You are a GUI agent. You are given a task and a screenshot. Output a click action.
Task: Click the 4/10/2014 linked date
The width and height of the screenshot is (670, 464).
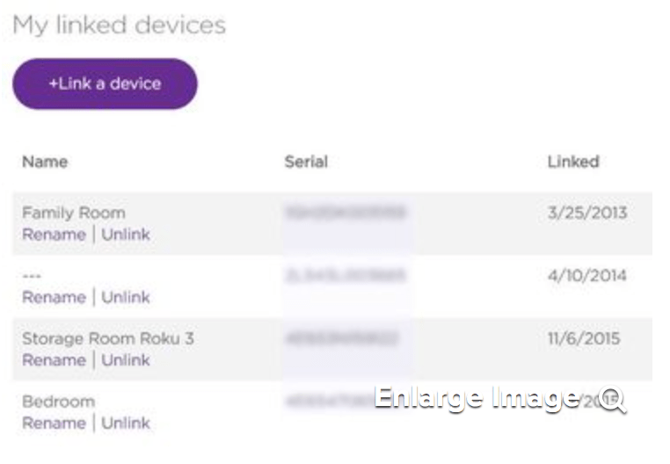pos(587,276)
